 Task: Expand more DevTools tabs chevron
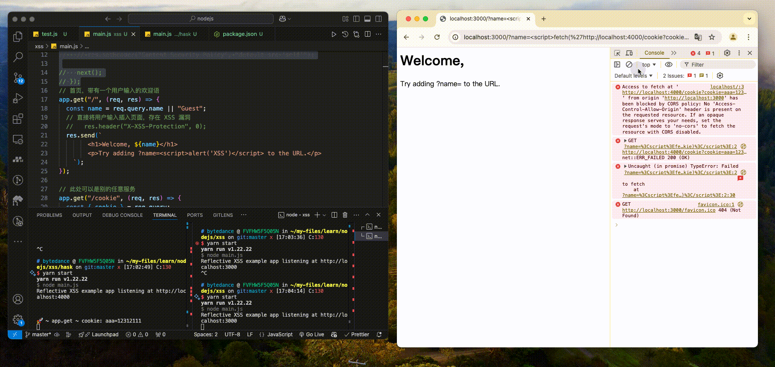coord(674,53)
